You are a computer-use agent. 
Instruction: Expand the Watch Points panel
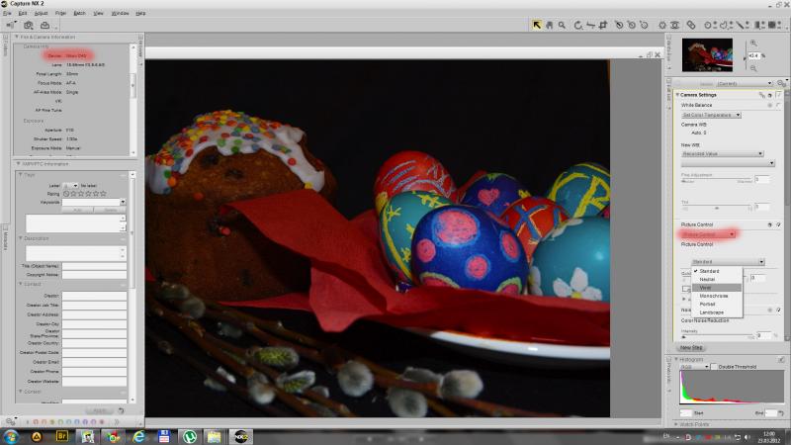676,424
